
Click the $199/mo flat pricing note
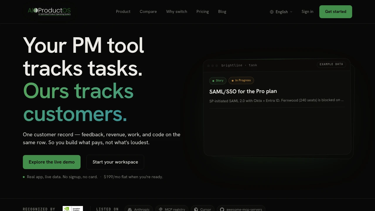[x=133, y=177]
